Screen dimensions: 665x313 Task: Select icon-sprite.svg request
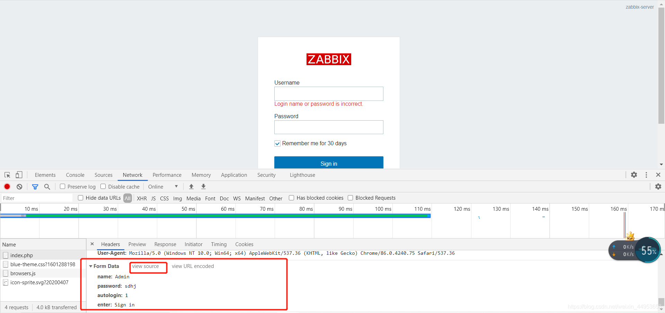click(x=43, y=282)
